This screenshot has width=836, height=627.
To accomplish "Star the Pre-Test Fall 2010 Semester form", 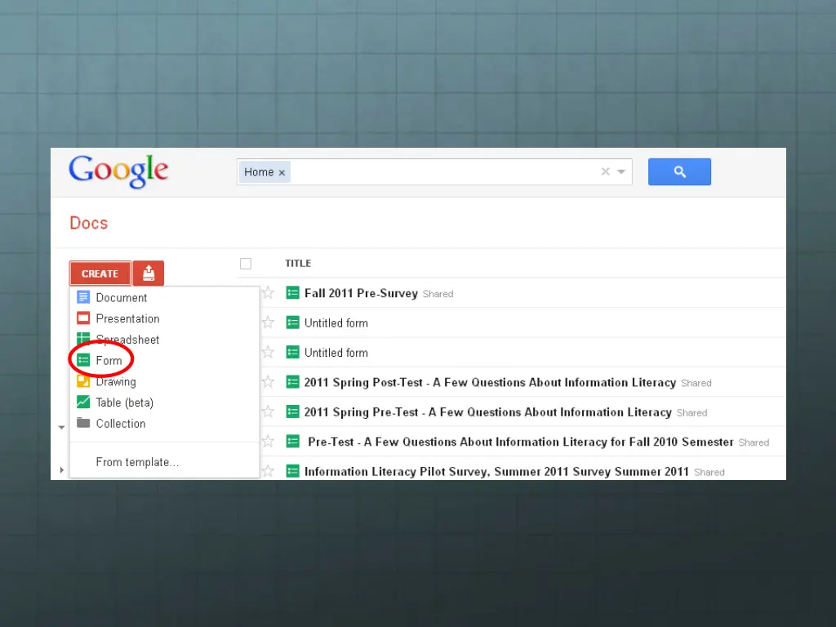I will point(268,442).
